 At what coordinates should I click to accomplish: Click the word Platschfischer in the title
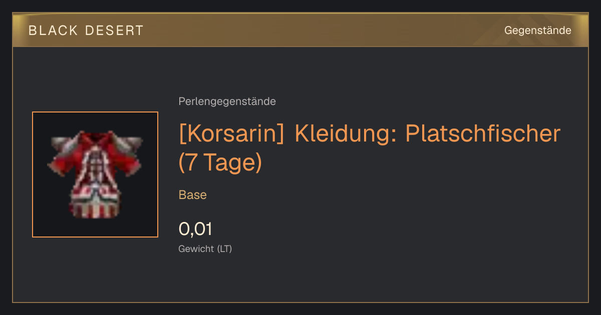click(x=482, y=133)
